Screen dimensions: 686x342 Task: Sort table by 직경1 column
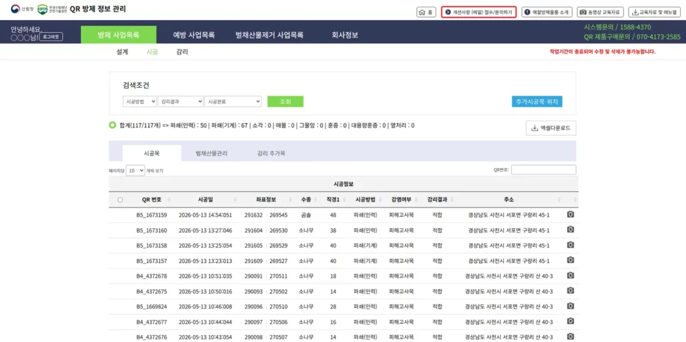[333, 199]
